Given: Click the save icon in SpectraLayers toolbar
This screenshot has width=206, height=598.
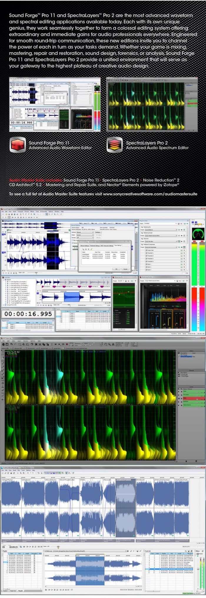Looking at the screenshot, I should tap(7, 344).
